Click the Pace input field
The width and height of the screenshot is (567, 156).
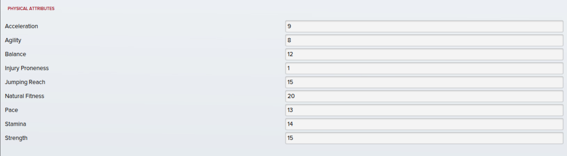tap(424, 110)
